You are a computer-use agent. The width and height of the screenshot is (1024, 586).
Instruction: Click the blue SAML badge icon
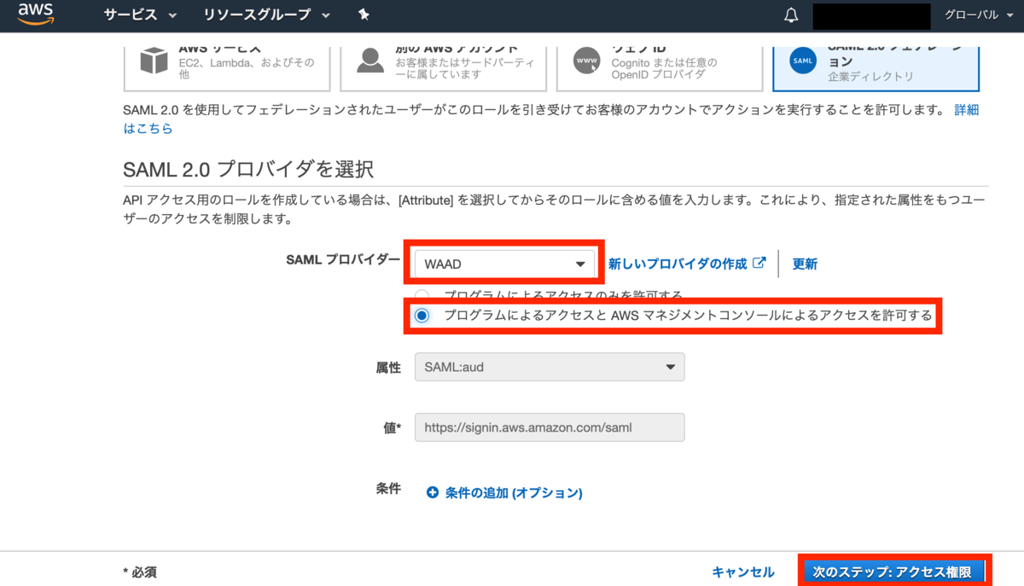coord(803,61)
